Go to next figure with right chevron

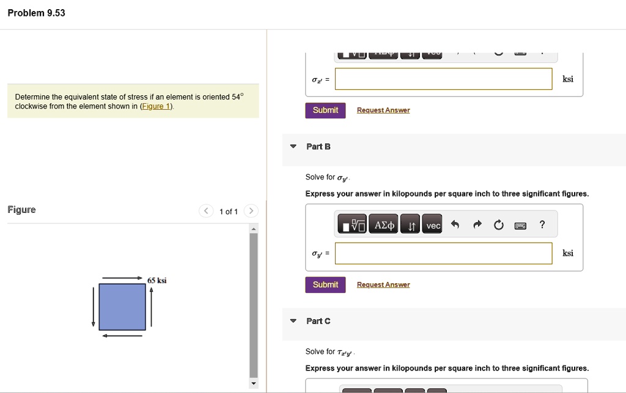point(251,212)
